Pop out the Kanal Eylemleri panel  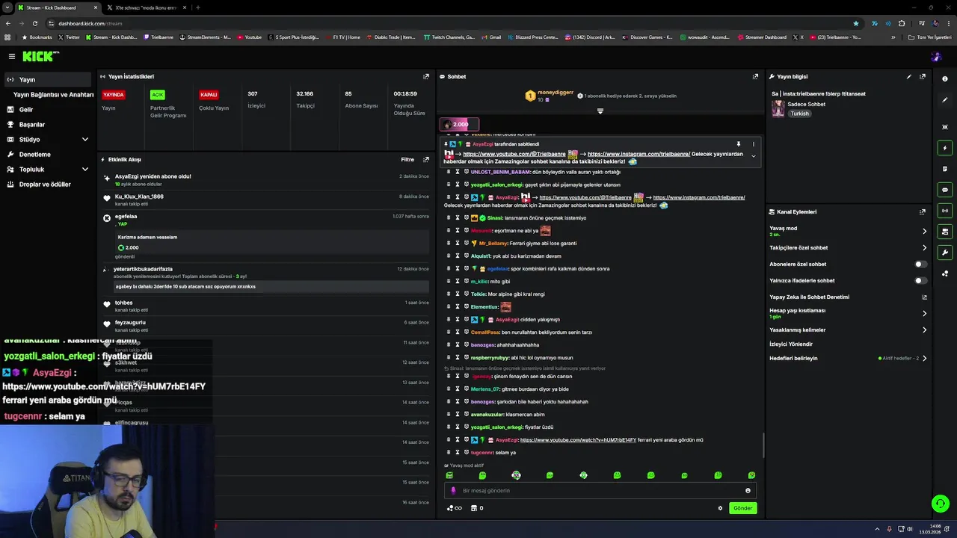tap(923, 211)
